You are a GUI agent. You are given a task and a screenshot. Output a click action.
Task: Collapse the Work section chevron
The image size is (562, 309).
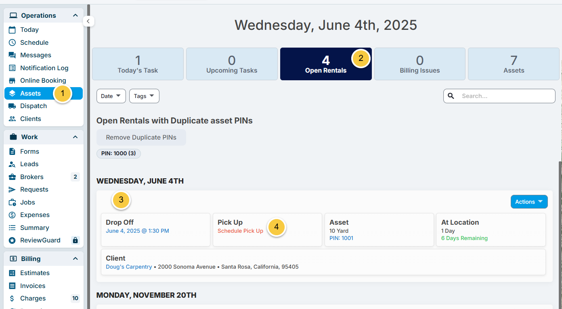coord(75,137)
